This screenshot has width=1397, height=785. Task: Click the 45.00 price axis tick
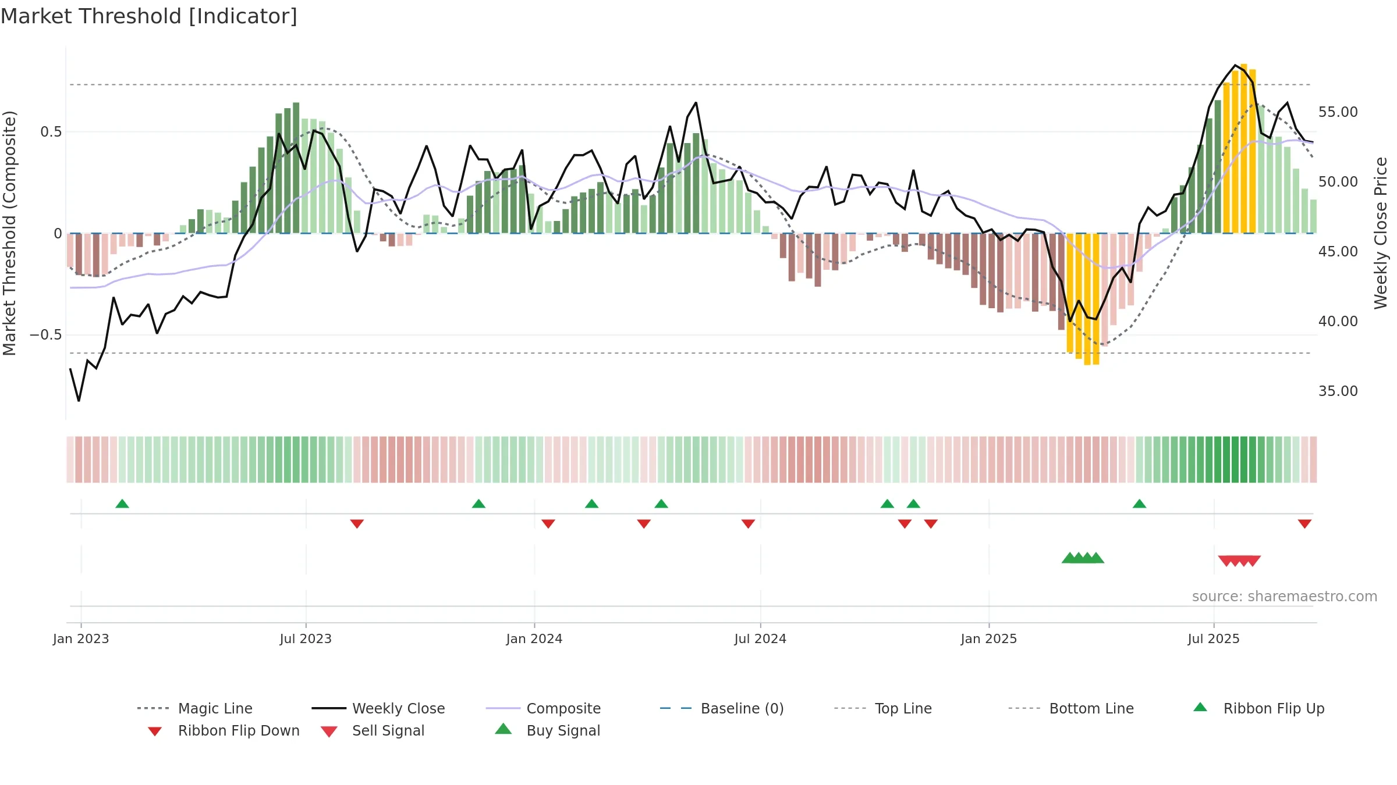[1338, 252]
